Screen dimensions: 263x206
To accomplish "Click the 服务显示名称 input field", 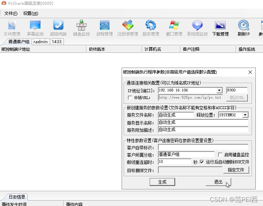I will click(203, 122).
